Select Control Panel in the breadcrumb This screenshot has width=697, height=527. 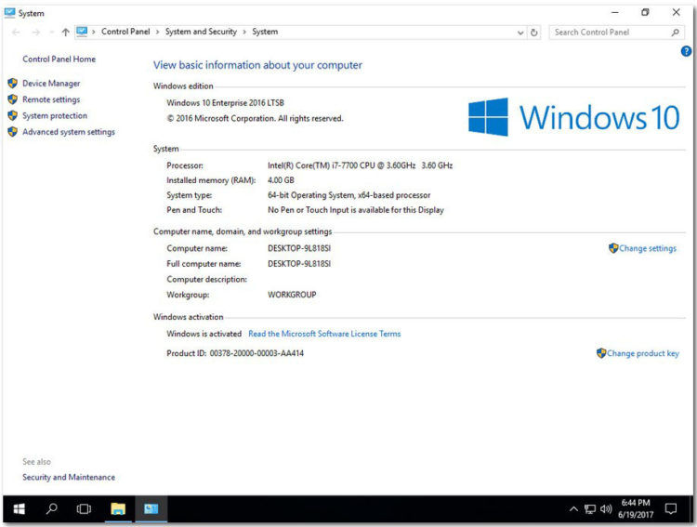[125, 32]
